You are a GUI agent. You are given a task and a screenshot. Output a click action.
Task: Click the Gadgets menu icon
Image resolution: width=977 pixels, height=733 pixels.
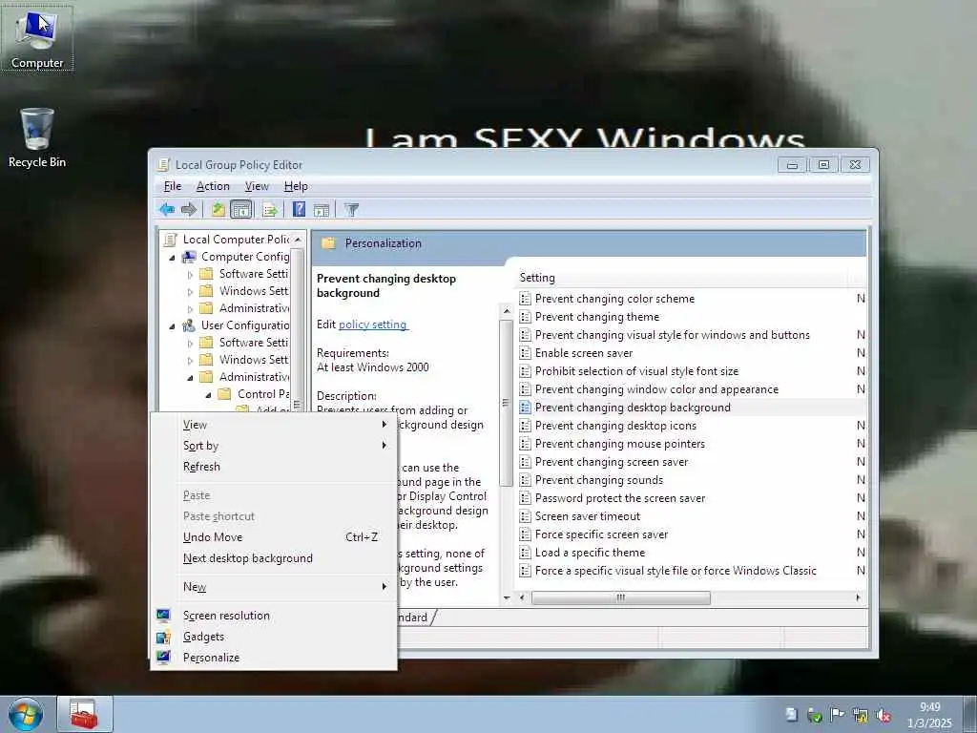[x=163, y=637]
